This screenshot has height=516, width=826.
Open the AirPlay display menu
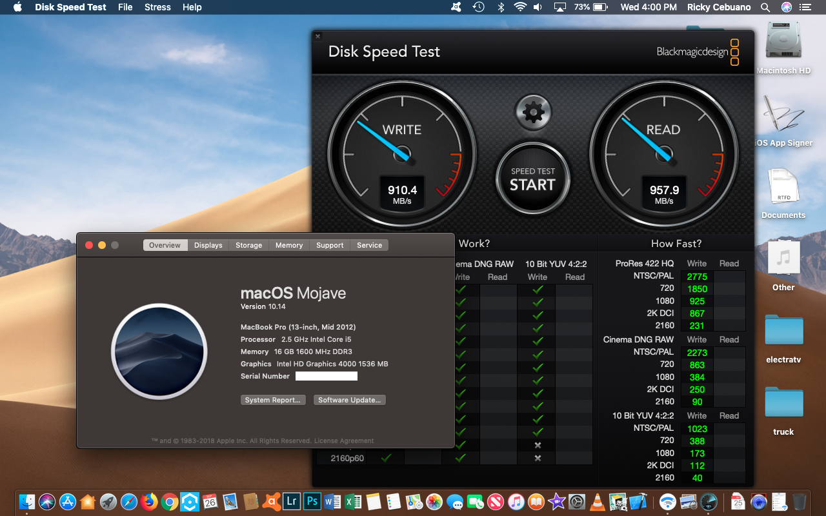(560, 7)
